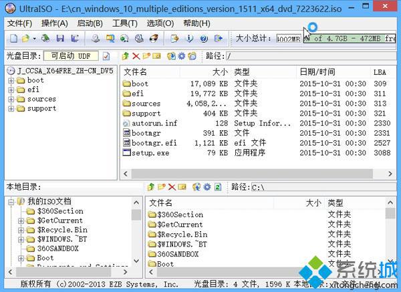
Task: Open the 帮助(H) menu
Action: tap(196, 23)
